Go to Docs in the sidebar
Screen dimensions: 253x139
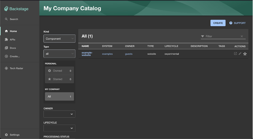click(x=13, y=48)
